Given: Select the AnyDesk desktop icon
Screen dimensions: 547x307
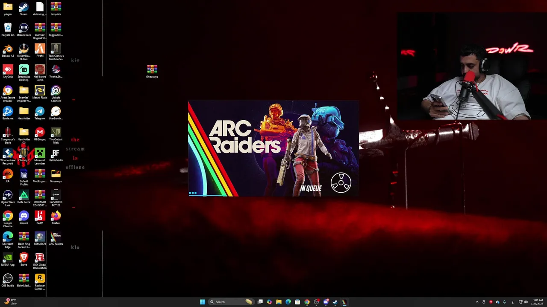Looking at the screenshot, I should click(x=8, y=71).
